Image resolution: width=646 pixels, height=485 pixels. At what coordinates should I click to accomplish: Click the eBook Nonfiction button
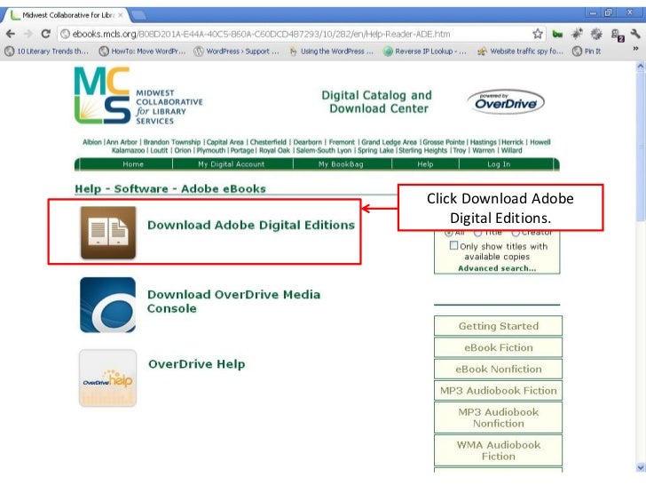(498, 369)
